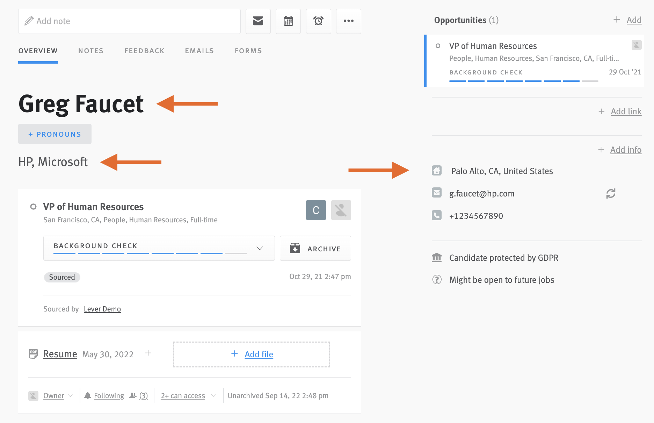Toggle the confidential candidate icon on the opportunity

coord(341,210)
